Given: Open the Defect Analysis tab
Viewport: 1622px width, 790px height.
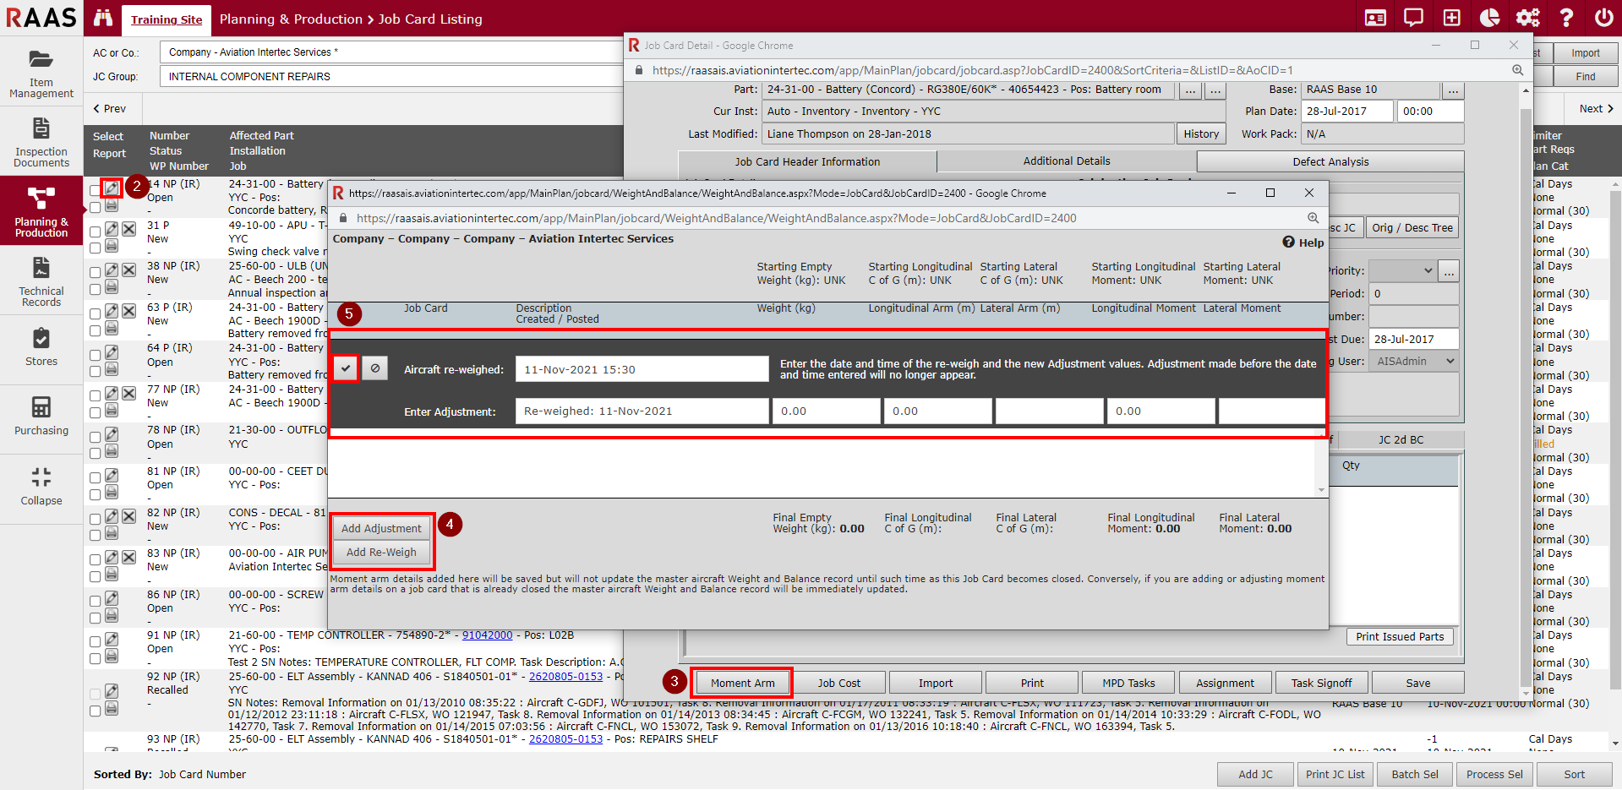Looking at the screenshot, I should 1330,161.
